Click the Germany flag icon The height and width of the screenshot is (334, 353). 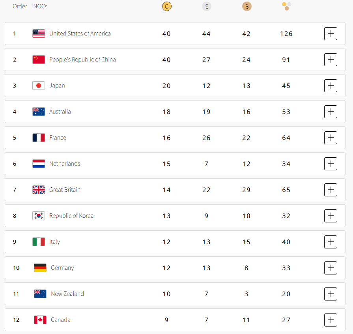pos(40,268)
